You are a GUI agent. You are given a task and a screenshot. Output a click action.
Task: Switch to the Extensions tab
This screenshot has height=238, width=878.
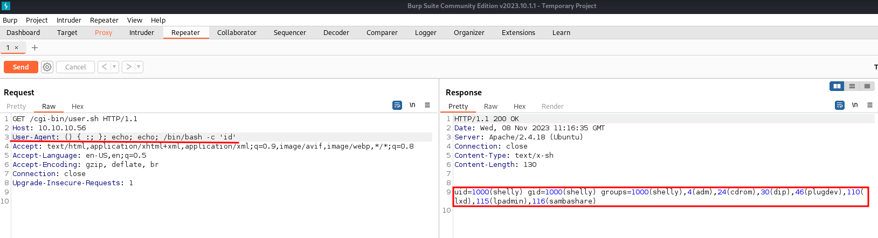click(518, 32)
